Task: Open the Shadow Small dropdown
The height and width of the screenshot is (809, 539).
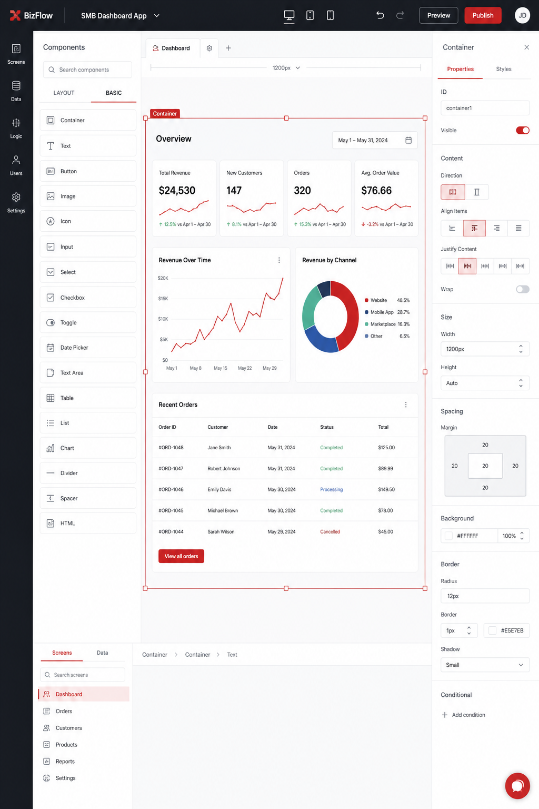Action: (485, 665)
